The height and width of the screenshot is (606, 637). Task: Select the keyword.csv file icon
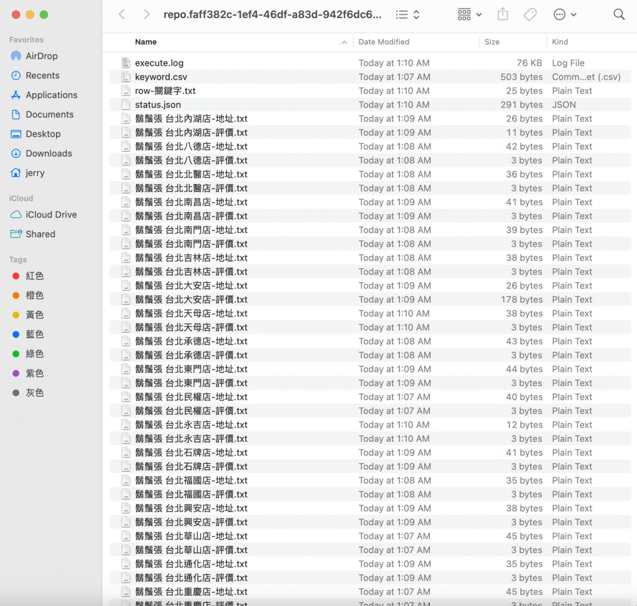click(126, 76)
